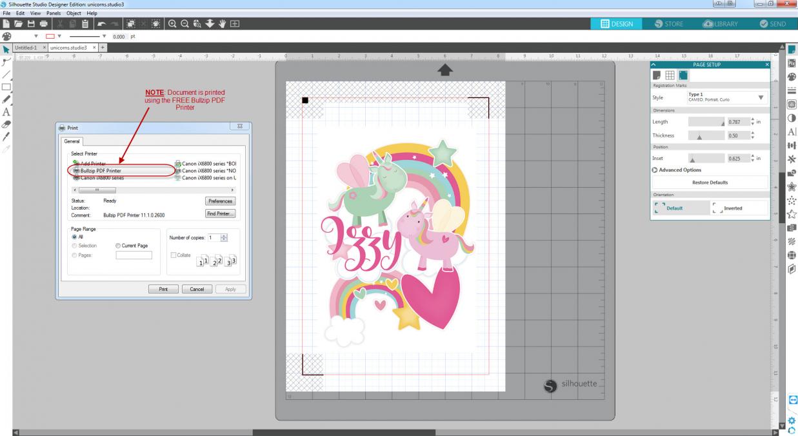
Task: Click the Zoom In magnifier
Action: click(173, 24)
